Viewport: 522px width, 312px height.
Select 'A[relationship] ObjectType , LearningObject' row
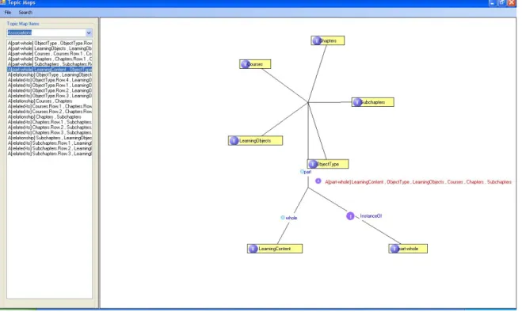click(50, 75)
